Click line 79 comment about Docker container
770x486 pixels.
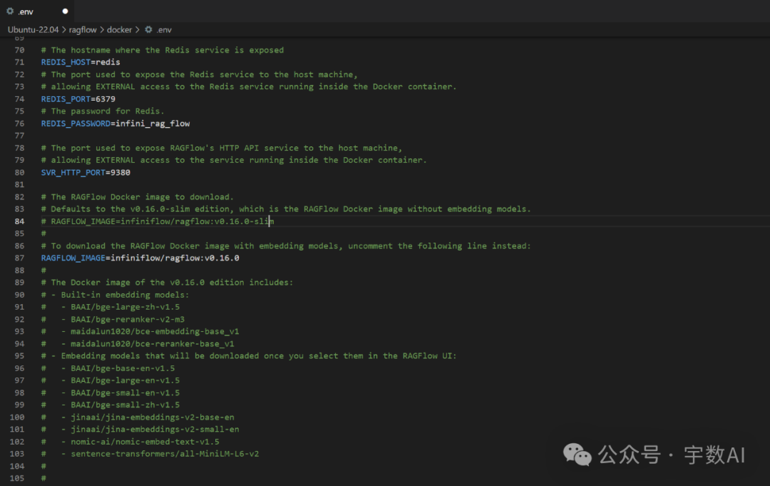click(234, 160)
